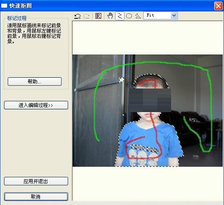Select the hand pan tool
This screenshot has width=224, height=205.
coord(110,16)
